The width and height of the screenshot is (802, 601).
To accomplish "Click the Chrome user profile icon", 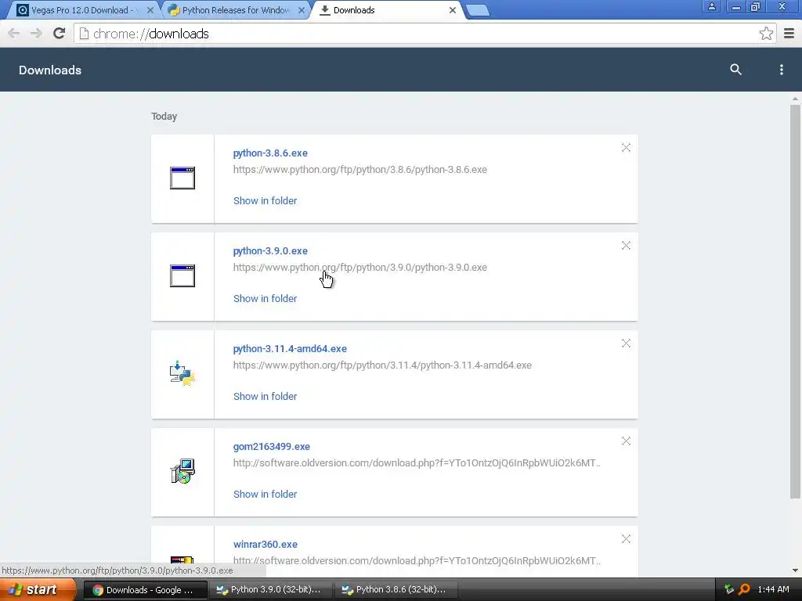I will point(711,6).
